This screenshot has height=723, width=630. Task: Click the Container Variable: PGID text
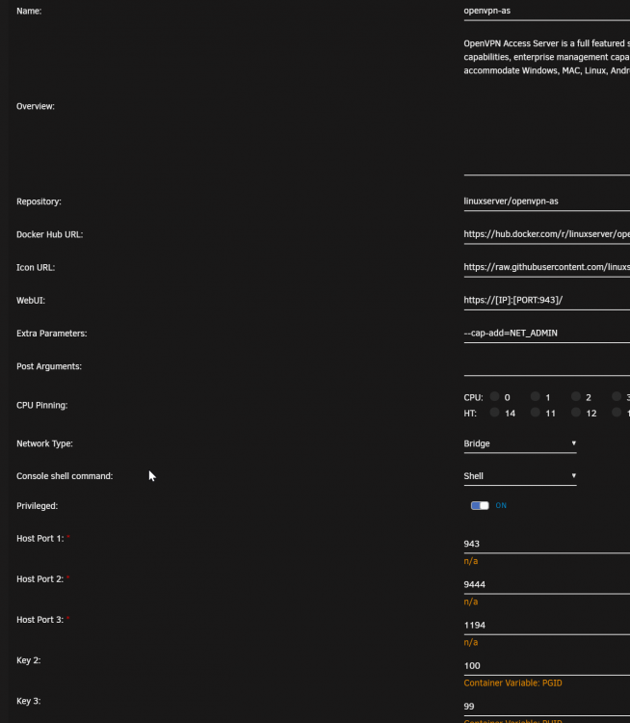point(512,683)
